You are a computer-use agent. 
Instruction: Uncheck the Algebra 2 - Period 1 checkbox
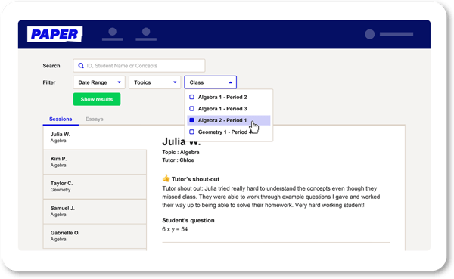[x=191, y=120]
